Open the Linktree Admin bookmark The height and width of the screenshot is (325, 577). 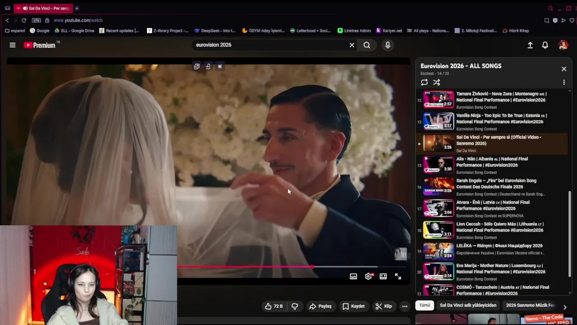pos(354,31)
